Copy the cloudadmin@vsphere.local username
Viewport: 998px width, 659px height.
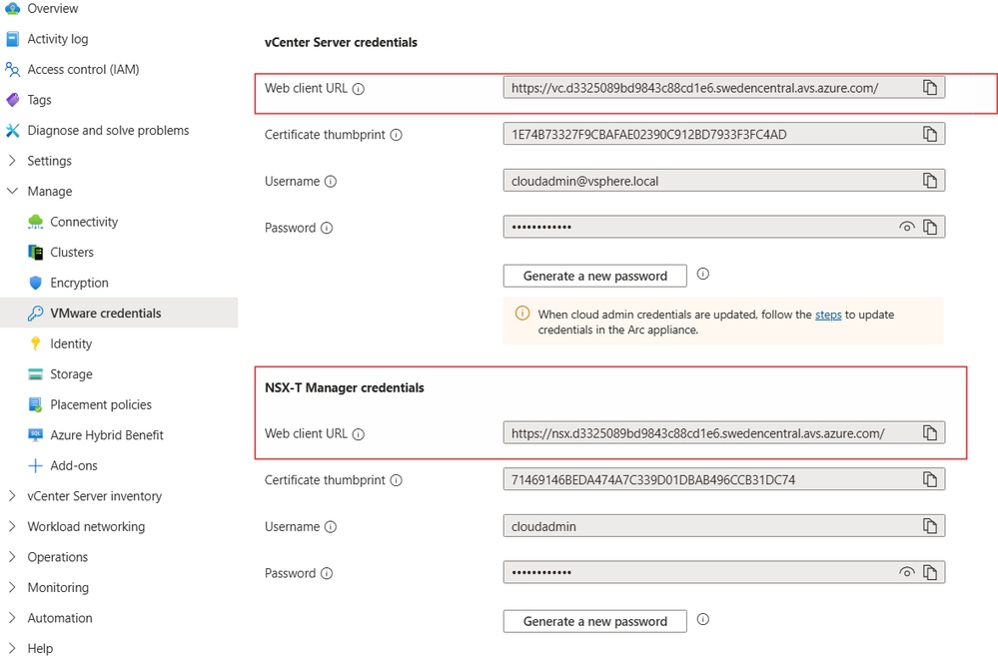point(930,181)
